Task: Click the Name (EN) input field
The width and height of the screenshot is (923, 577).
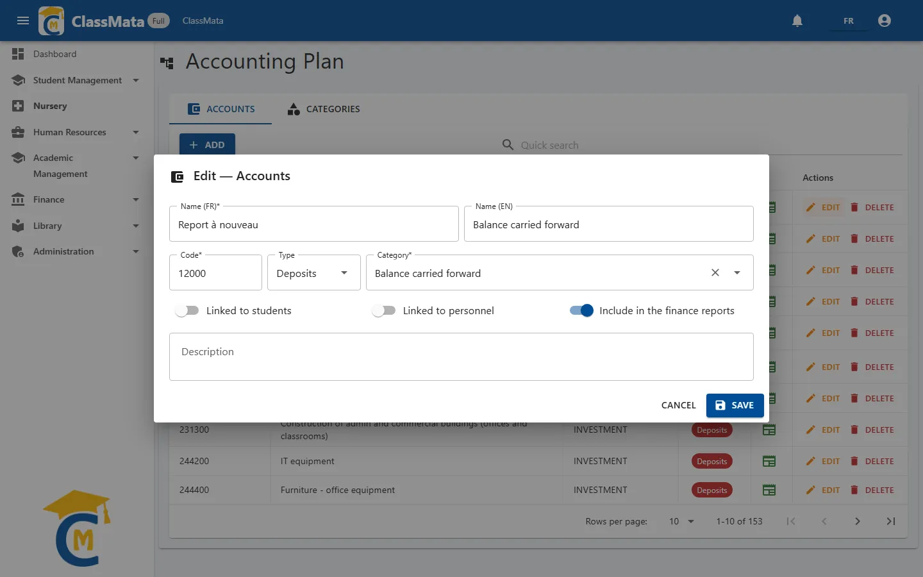Action: (609, 224)
